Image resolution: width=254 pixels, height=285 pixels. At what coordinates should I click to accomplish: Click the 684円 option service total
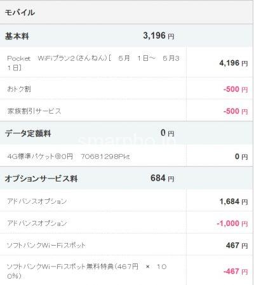tap(163, 178)
